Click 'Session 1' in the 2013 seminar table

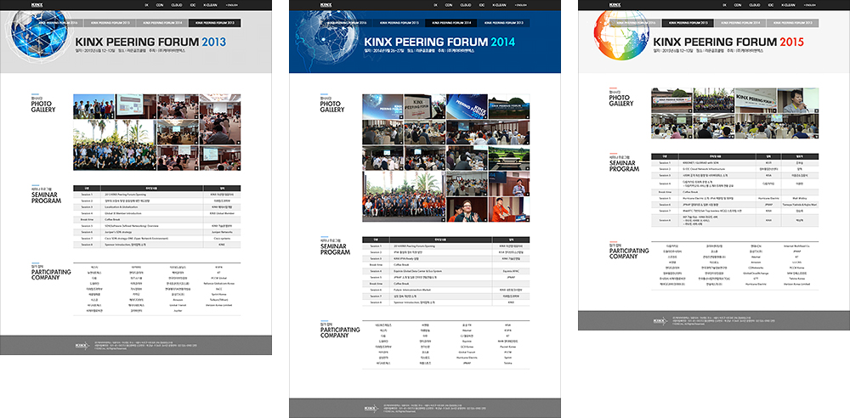pyautogui.click(x=87, y=194)
